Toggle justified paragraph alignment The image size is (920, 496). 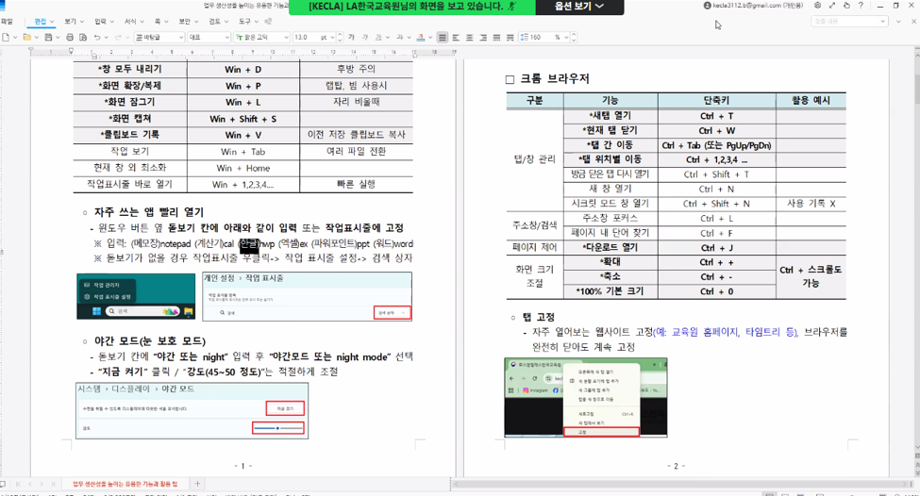pos(442,38)
